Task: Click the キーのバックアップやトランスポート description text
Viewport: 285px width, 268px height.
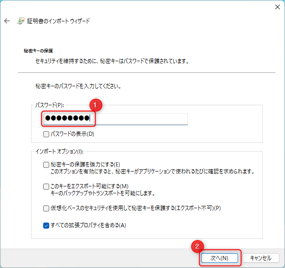Action: (102, 193)
